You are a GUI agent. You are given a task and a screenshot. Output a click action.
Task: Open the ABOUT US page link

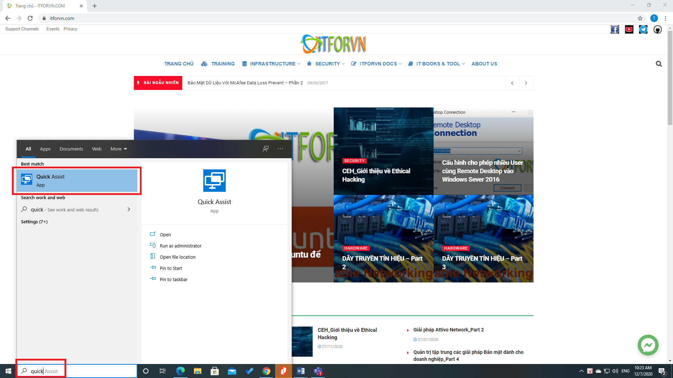pyautogui.click(x=484, y=64)
